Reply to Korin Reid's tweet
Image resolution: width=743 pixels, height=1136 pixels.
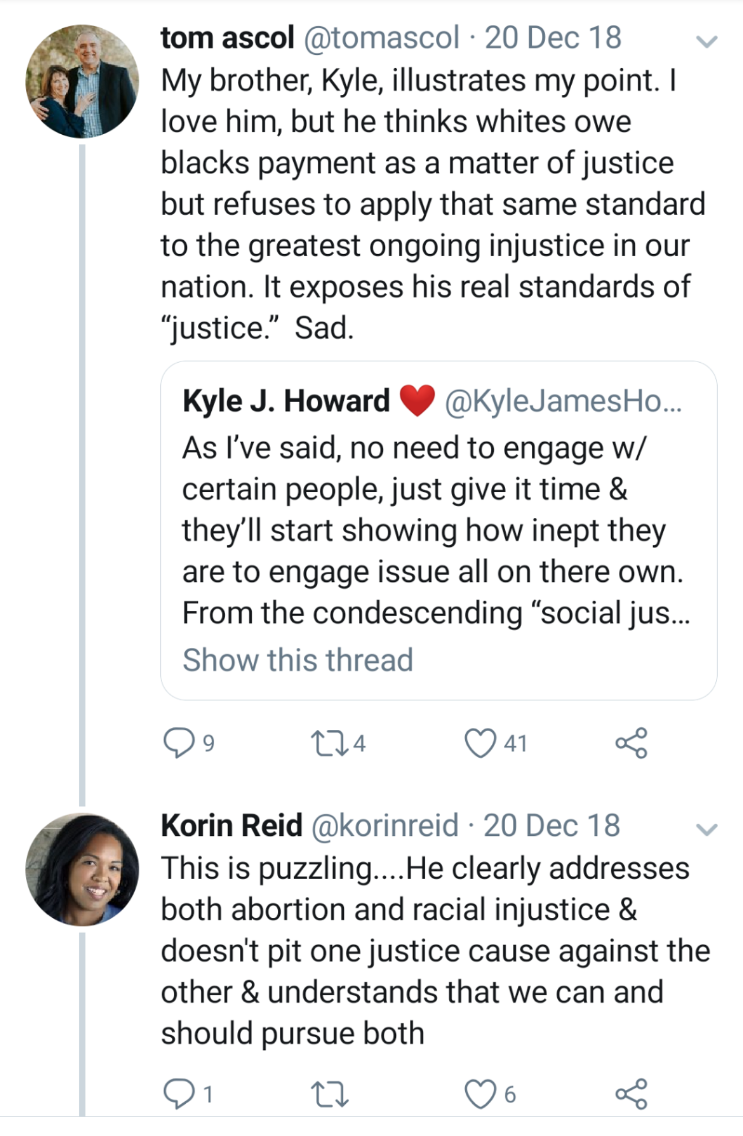coord(179,1094)
